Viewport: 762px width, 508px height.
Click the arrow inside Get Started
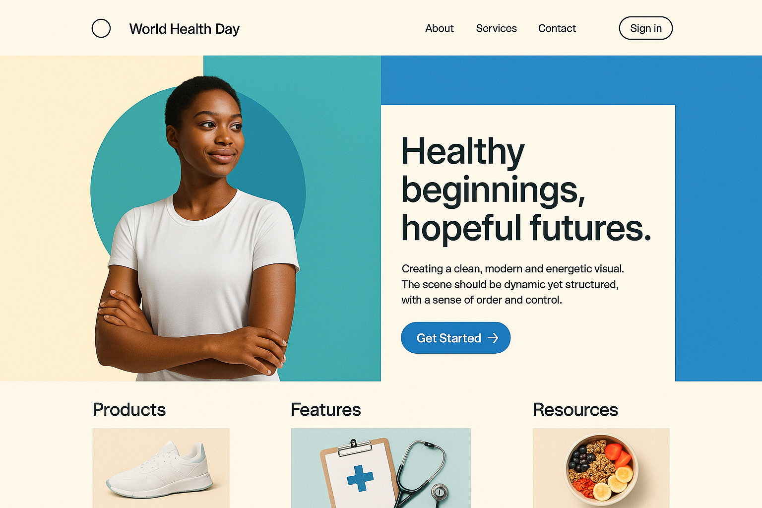coord(493,338)
